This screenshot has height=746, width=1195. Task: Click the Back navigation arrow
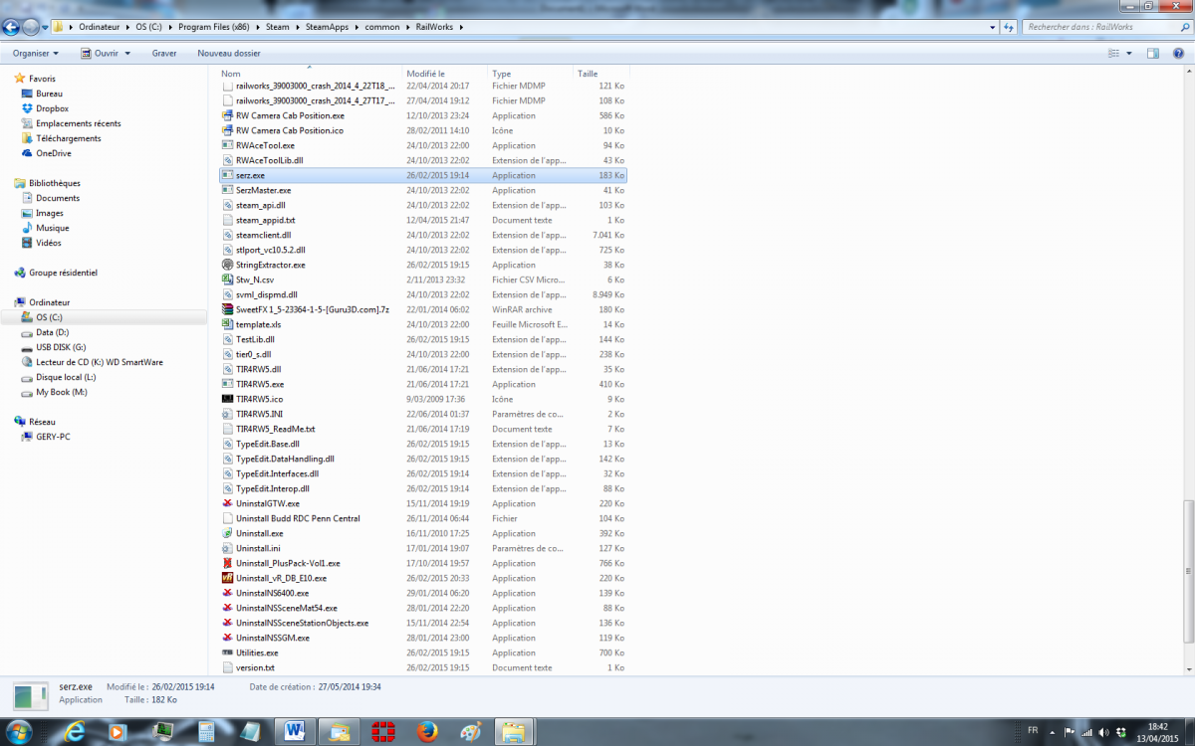[12, 27]
